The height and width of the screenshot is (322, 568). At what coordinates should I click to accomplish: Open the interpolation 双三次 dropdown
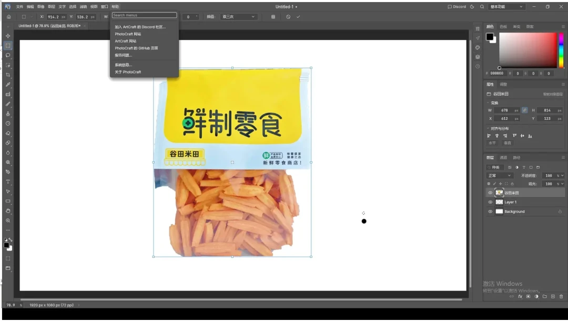(238, 17)
